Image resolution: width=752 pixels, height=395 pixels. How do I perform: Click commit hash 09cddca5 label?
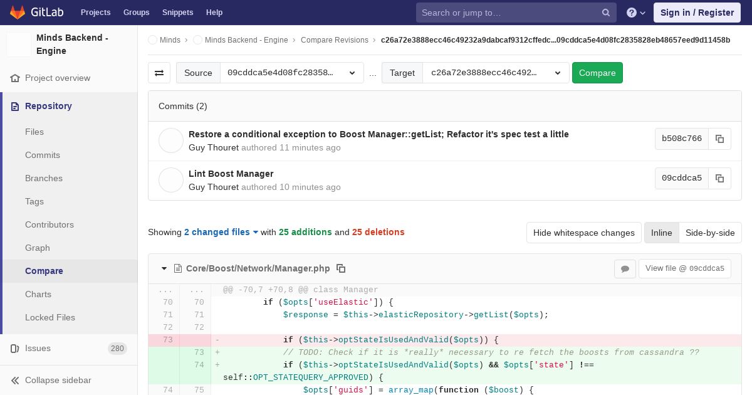tap(682, 178)
